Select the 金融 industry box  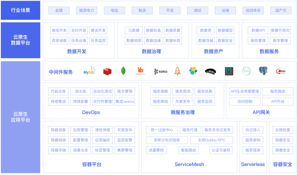(x=59, y=10)
